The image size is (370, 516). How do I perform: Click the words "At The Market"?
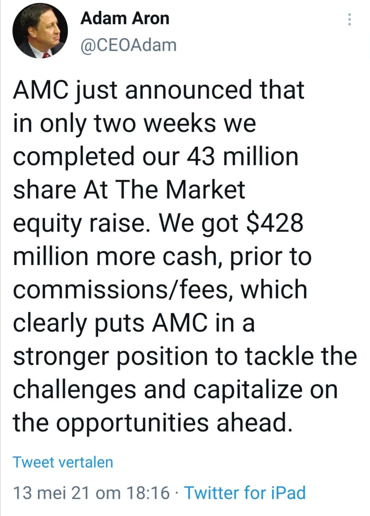coord(164,190)
